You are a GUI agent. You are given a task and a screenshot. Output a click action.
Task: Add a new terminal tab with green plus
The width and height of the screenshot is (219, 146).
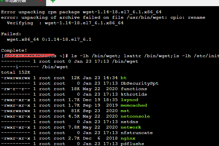(x=53, y=1)
